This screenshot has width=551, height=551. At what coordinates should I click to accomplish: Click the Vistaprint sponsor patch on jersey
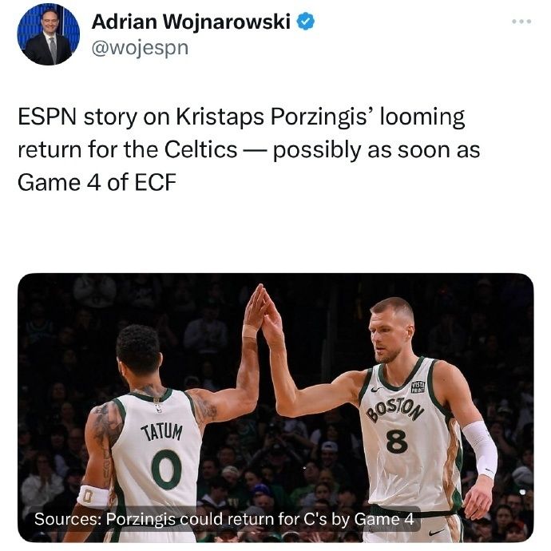[x=418, y=386]
